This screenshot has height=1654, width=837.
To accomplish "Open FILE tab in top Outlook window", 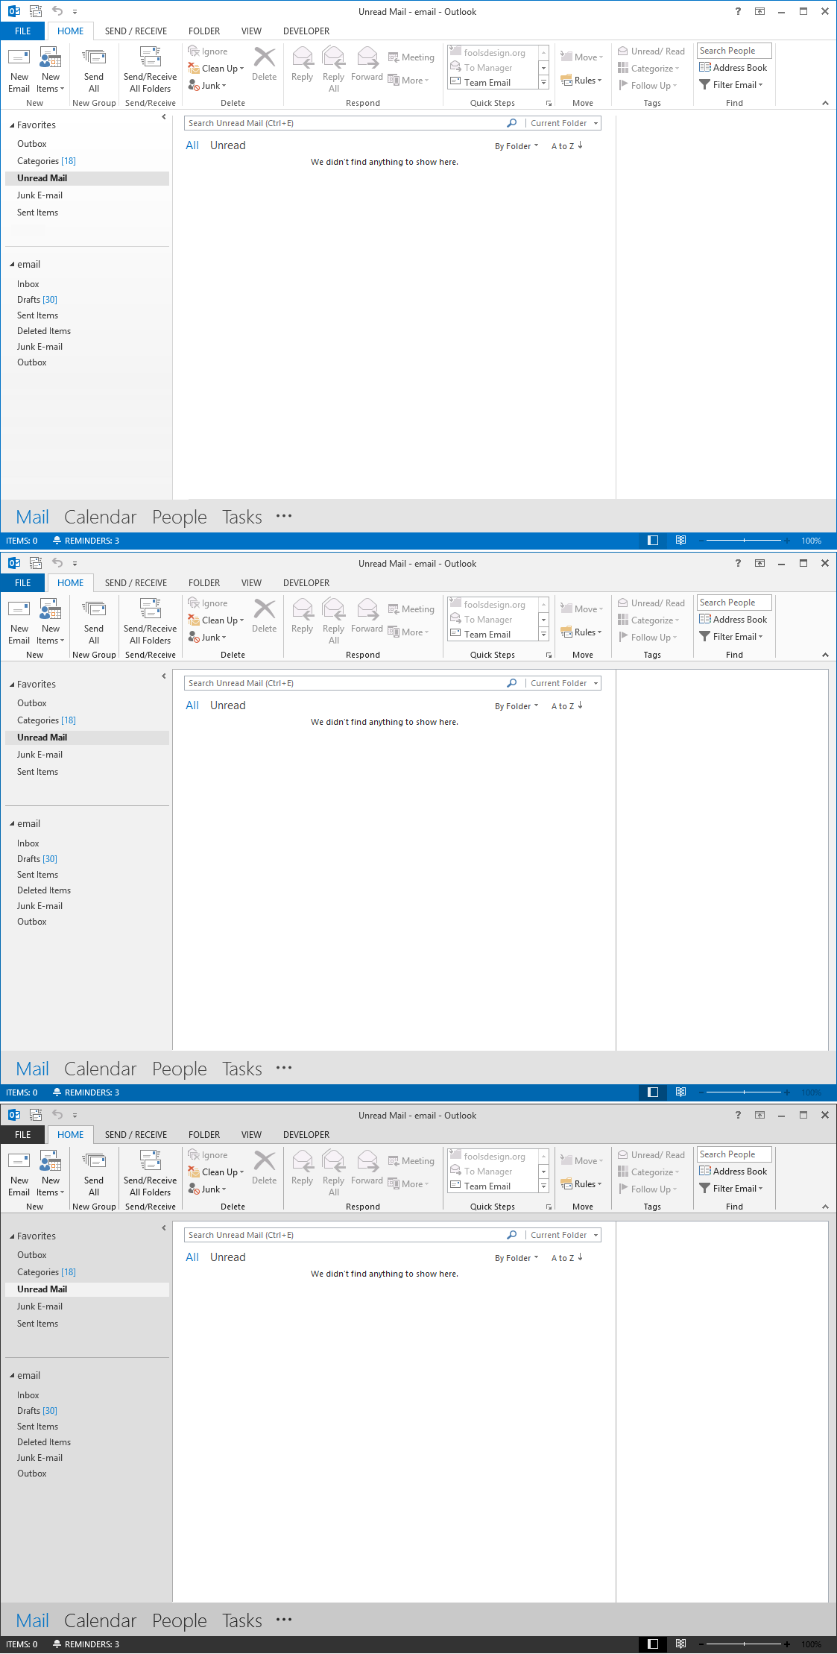I will pyautogui.click(x=23, y=31).
